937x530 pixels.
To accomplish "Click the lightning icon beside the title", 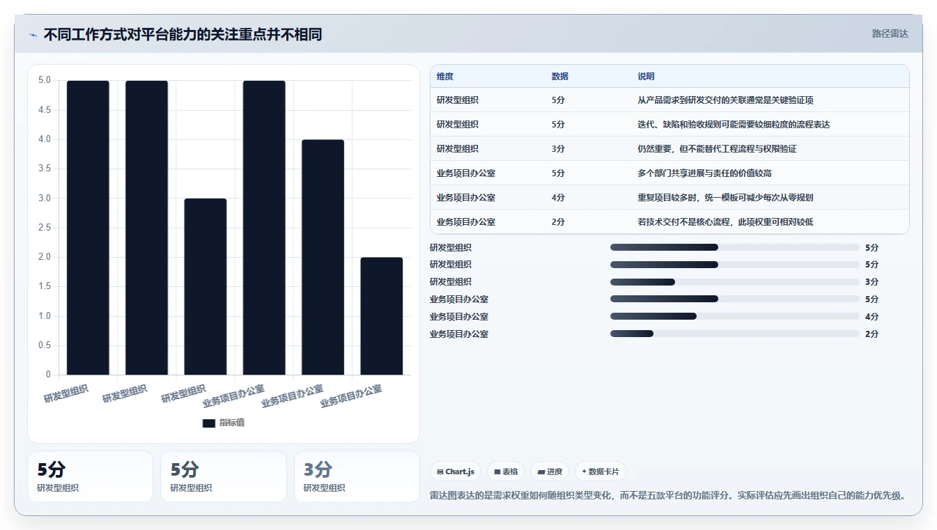I will tap(33, 35).
